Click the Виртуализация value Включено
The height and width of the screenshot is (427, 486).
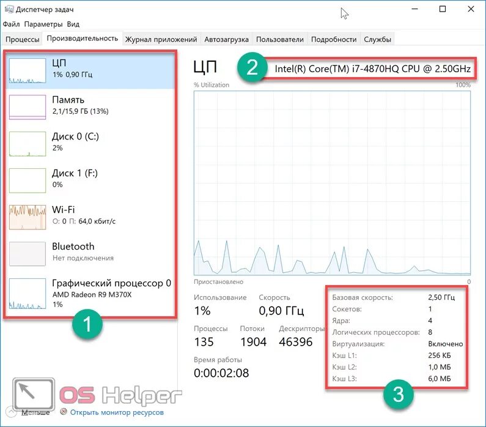(x=446, y=344)
